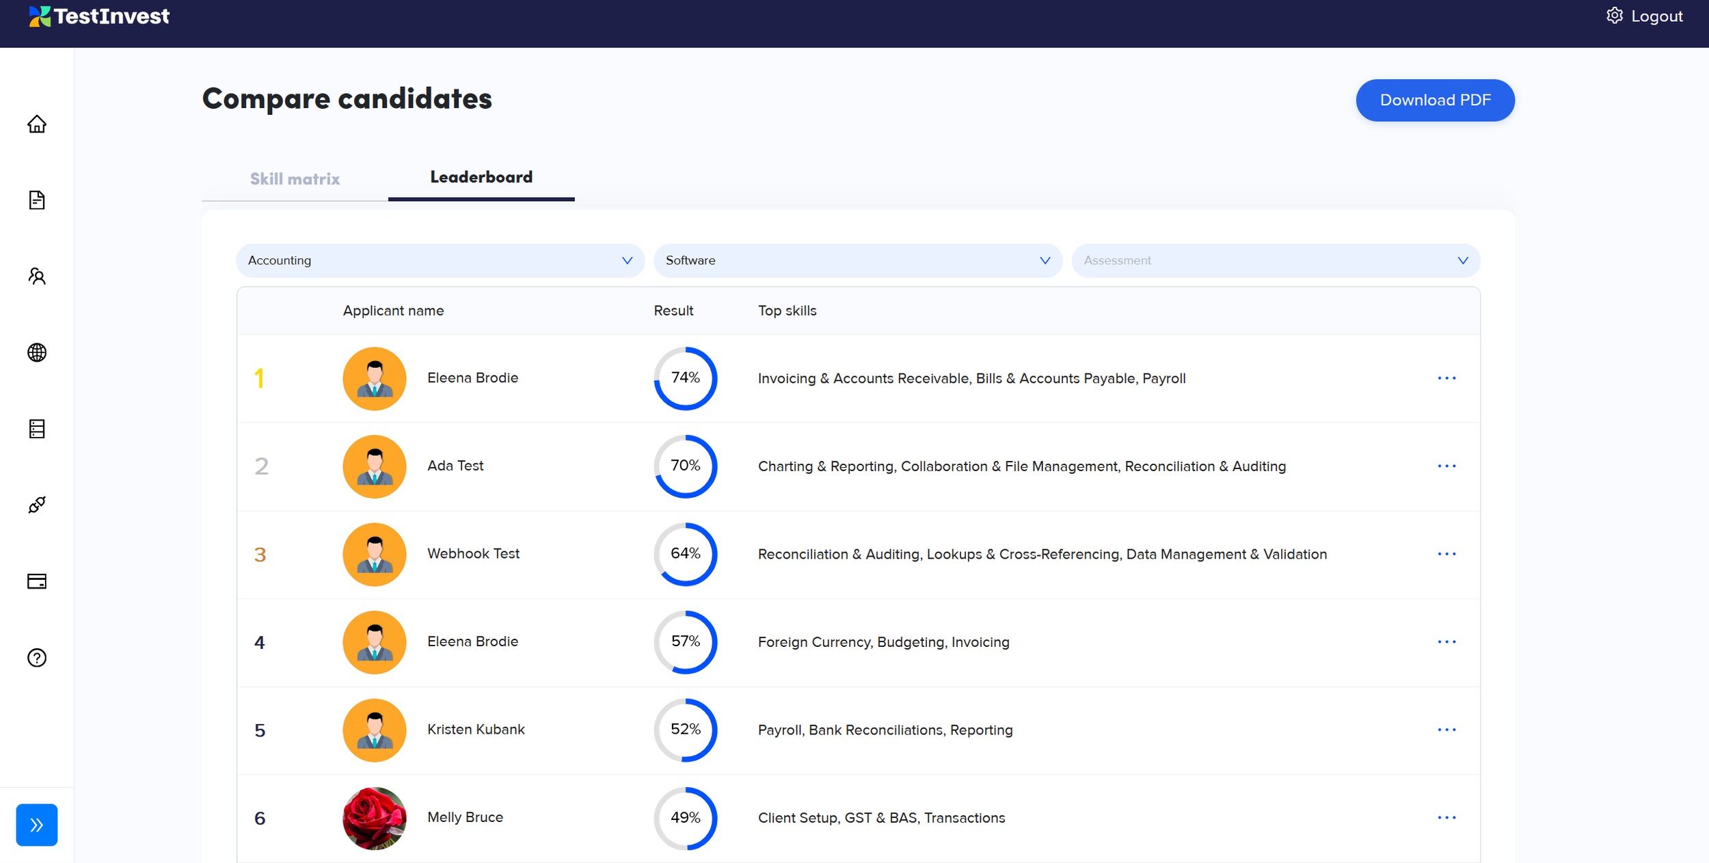Open the three-dot menu for Melly Bruce
The height and width of the screenshot is (863, 1709).
tap(1446, 818)
